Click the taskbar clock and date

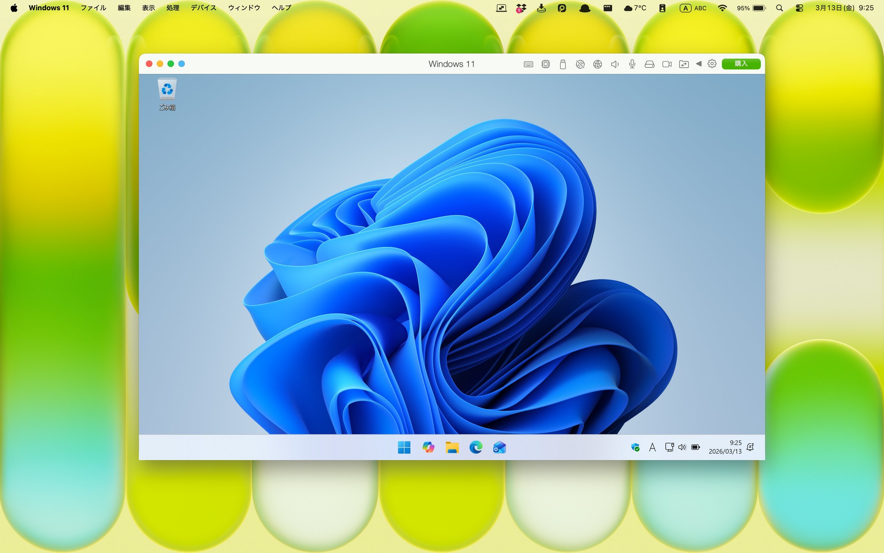click(725, 447)
